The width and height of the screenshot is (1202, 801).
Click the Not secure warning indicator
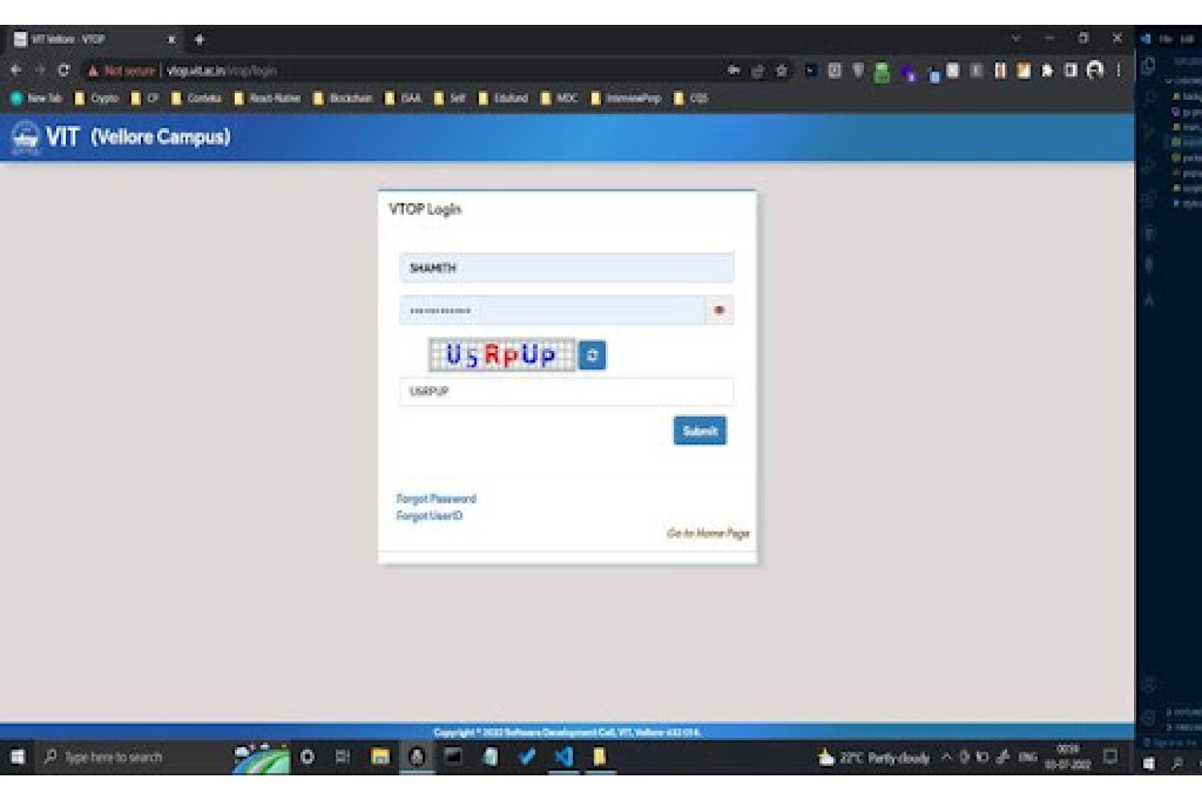click(x=121, y=71)
